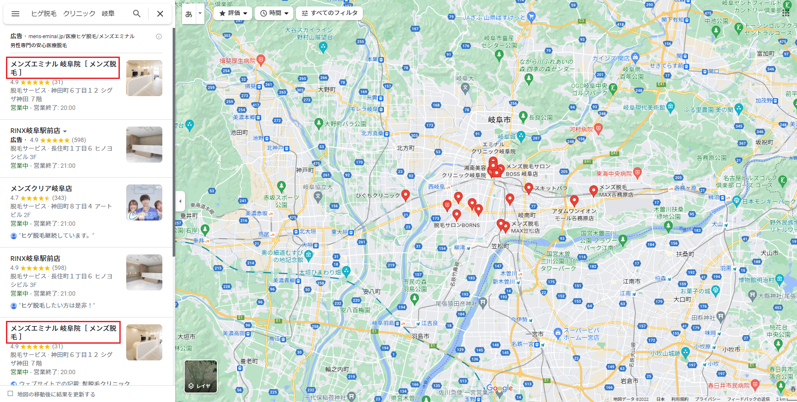Expand the input method dropdown arrow
Viewport: 797px width, 402px height.
pyautogui.click(x=200, y=14)
